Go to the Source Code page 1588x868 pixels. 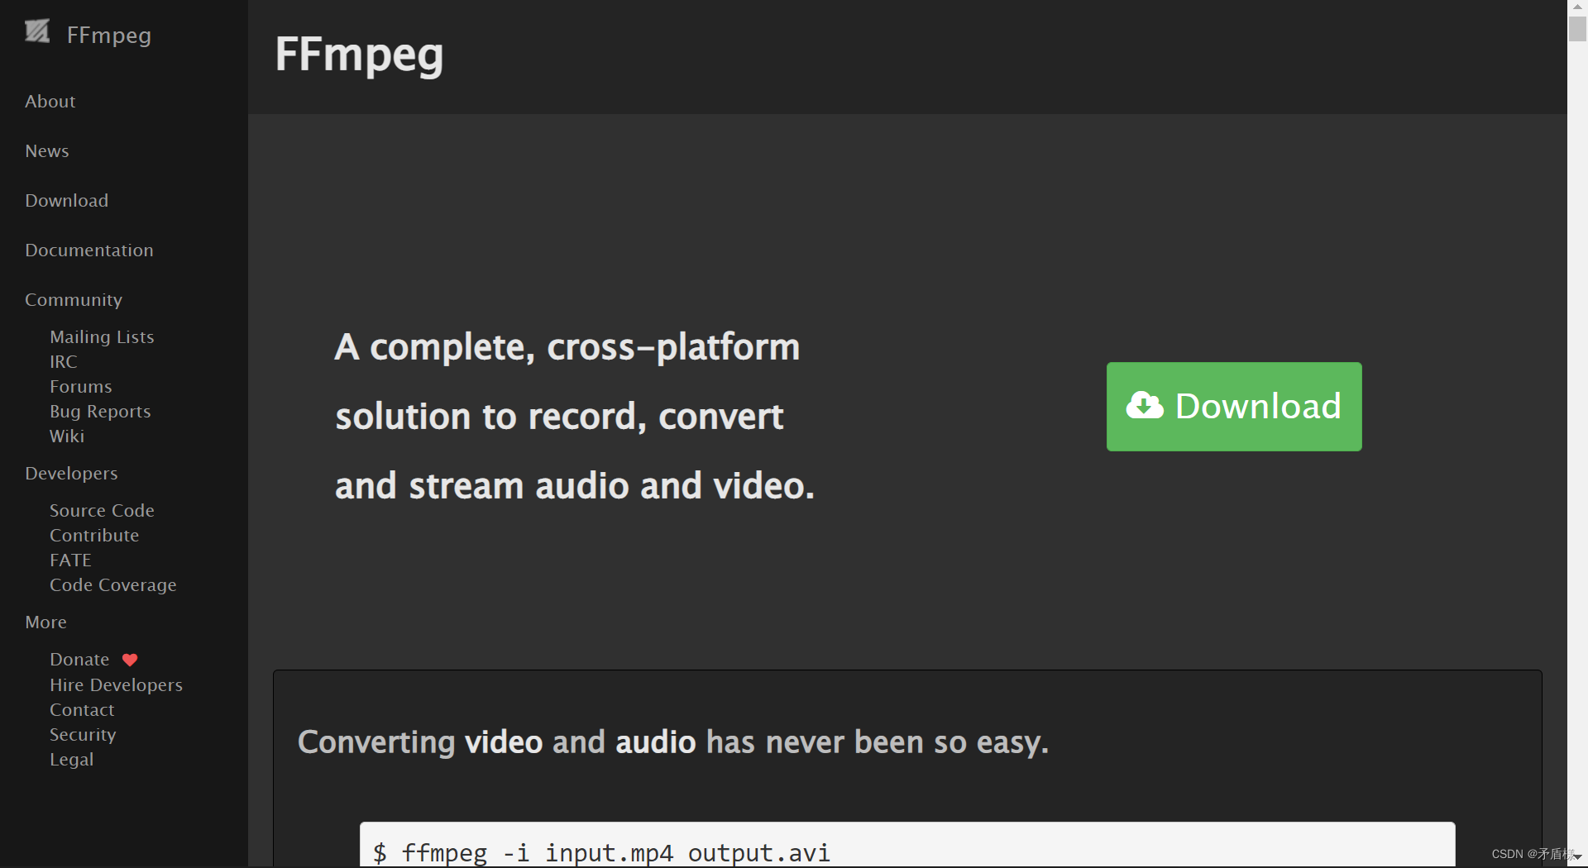click(x=102, y=510)
